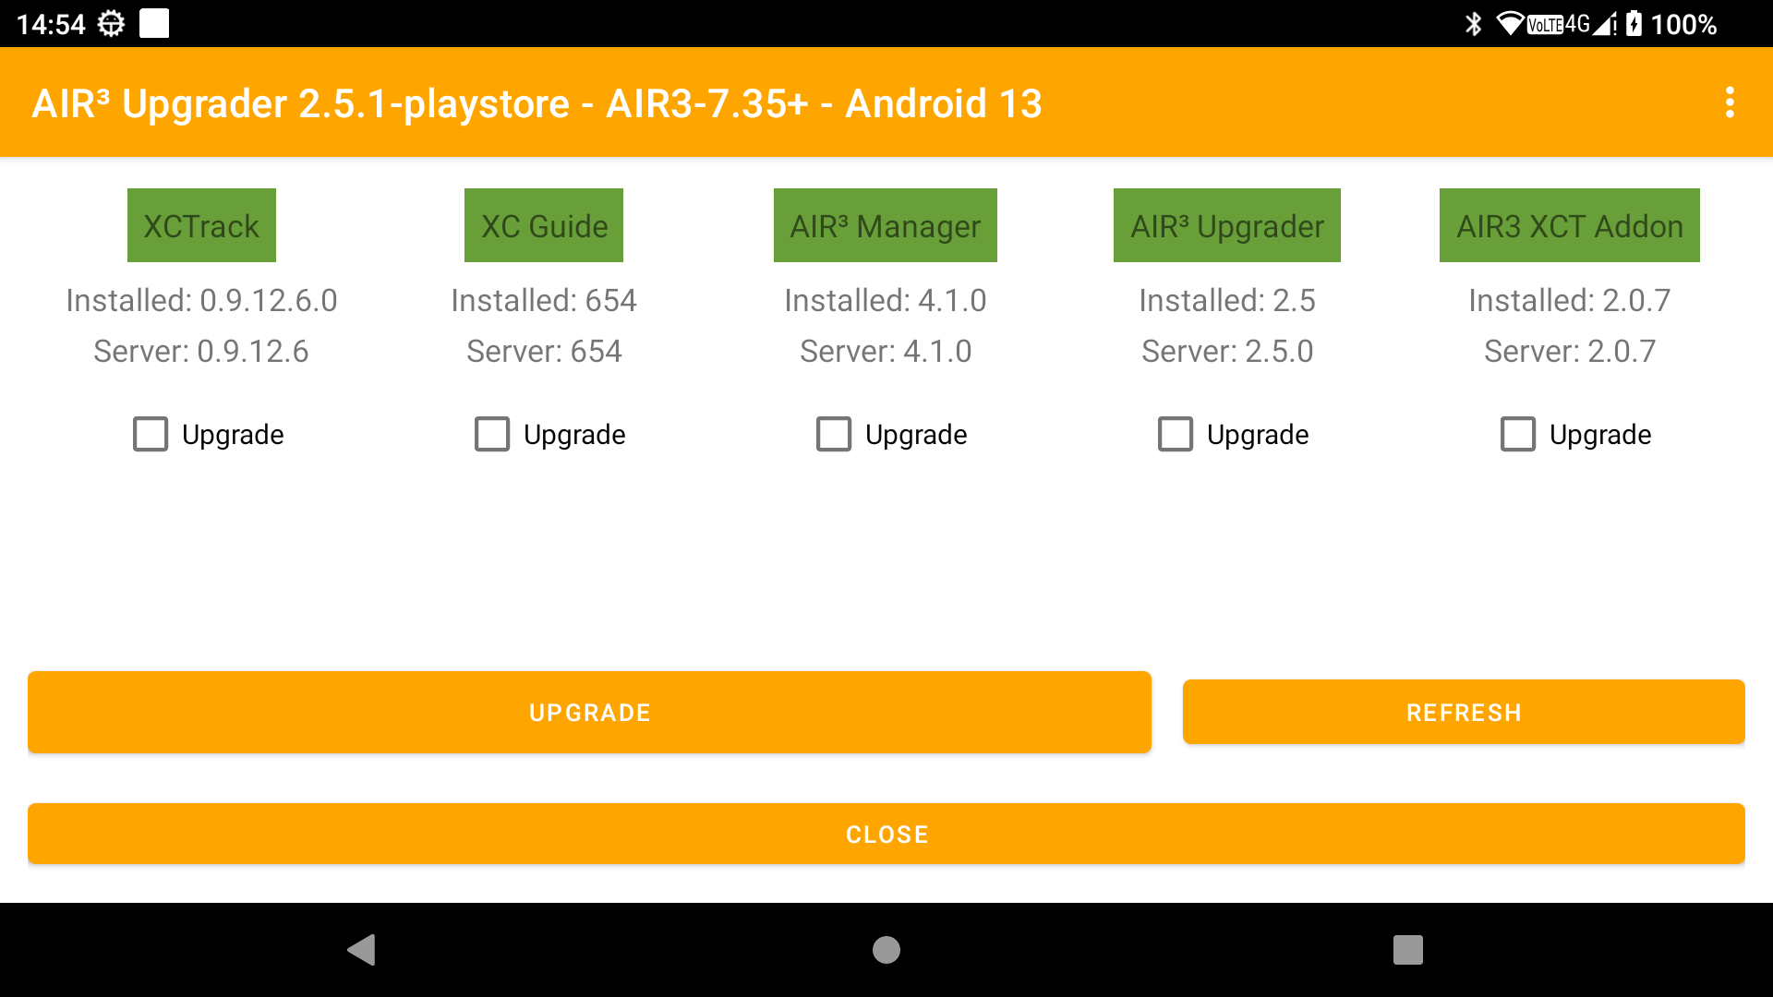Check the XCTrack Upgrade checkbox
The image size is (1773, 997).
[151, 434]
